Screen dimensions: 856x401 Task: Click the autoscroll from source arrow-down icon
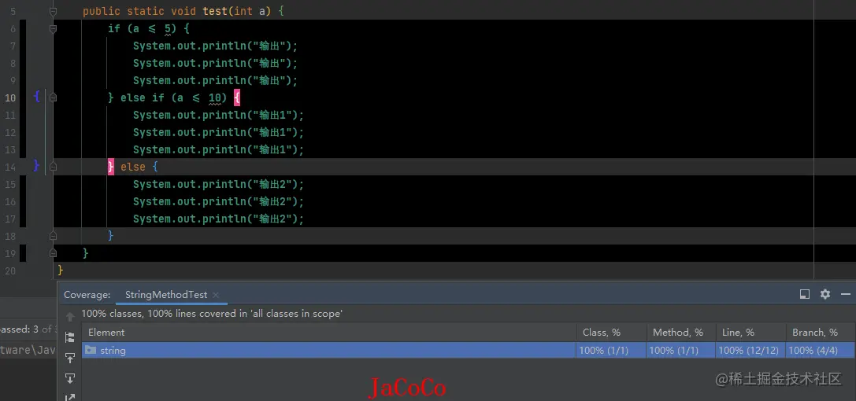[70, 378]
